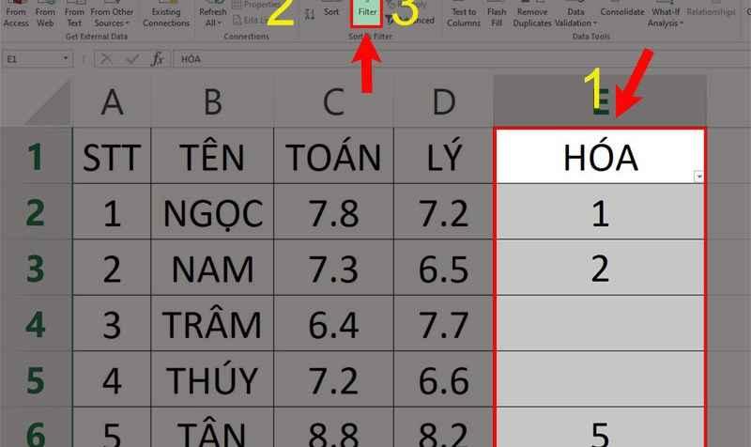Click the HÓA cell with 2 in NAM row
The height and width of the screenshot is (447, 751).
click(600, 267)
